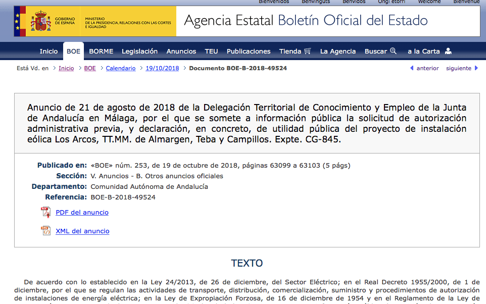Select the BOE navigation tab
Screen dimensions: 486x304
[x=73, y=51]
